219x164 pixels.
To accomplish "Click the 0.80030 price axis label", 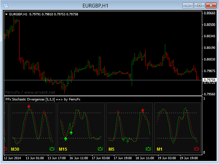I will (209, 59).
